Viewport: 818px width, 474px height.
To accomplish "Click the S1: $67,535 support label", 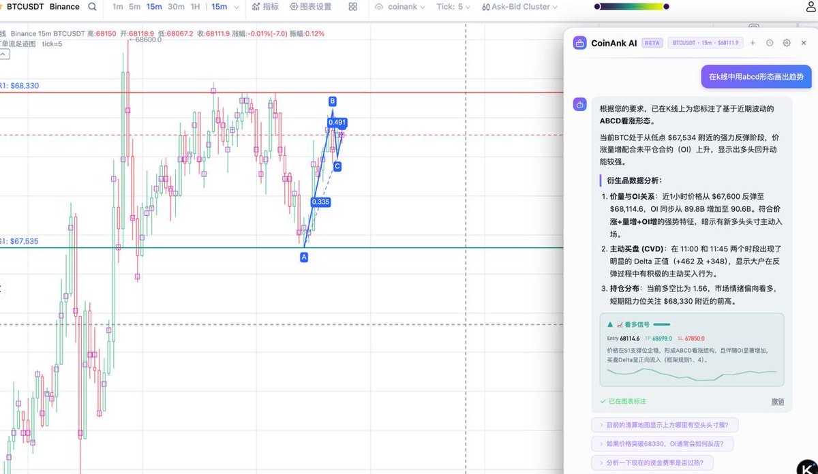I will [x=19, y=241].
